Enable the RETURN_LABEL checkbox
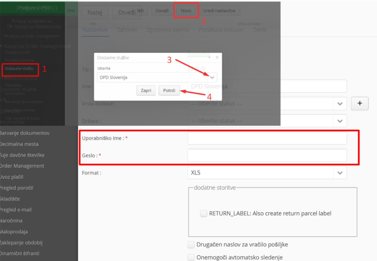 [204, 213]
